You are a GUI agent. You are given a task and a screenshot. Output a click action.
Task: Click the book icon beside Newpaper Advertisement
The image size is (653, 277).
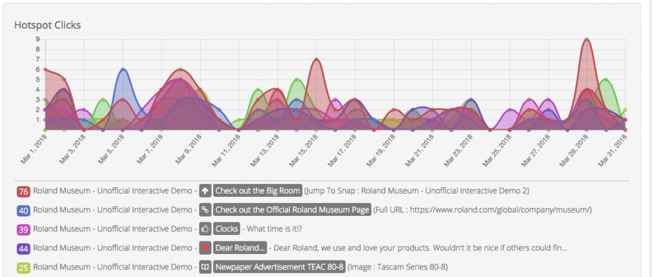pyautogui.click(x=205, y=267)
